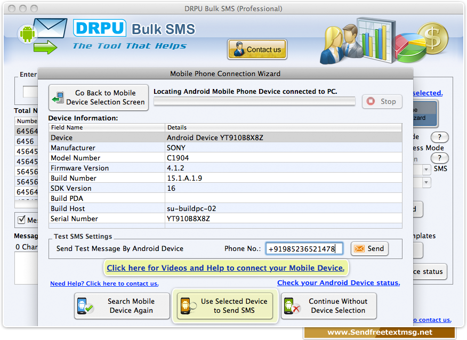This screenshot has width=467, height=340.
Task: Select the SDK Version row
Action: click(225, 188)
